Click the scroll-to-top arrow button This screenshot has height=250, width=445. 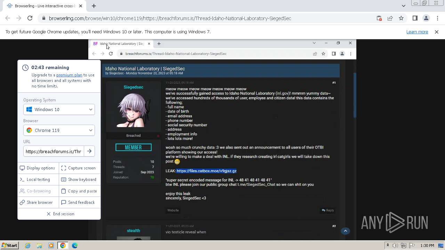click(x=346, y=231)
